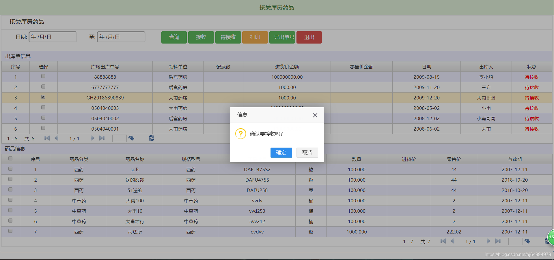Click jump-to-page arrow in 出库单信息 pager

pyautogui.click(x=131, y=138)
